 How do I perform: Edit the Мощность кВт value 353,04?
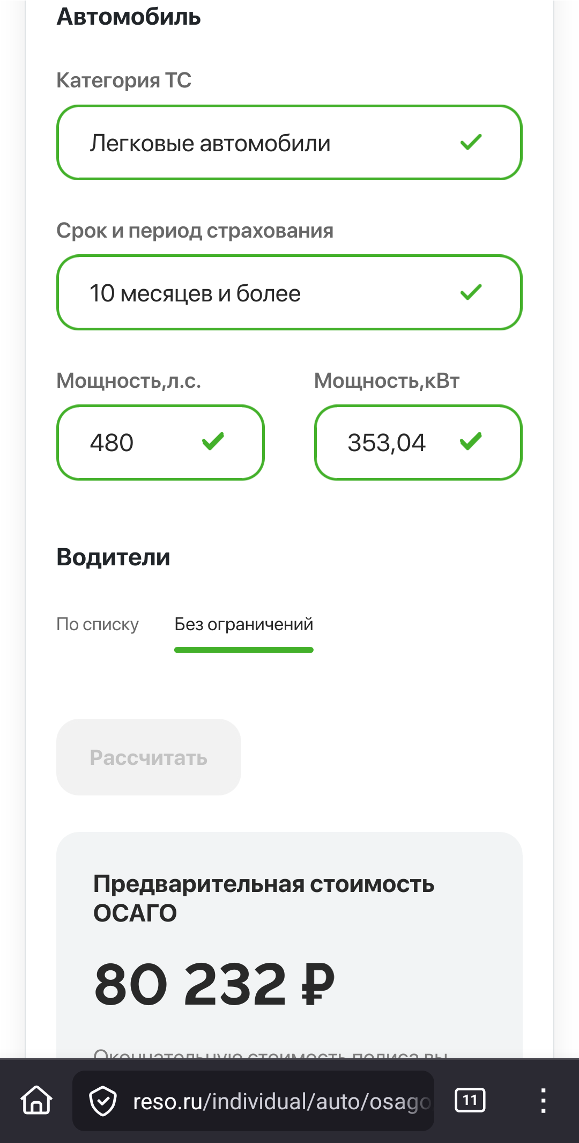click(x=386, y=443)
